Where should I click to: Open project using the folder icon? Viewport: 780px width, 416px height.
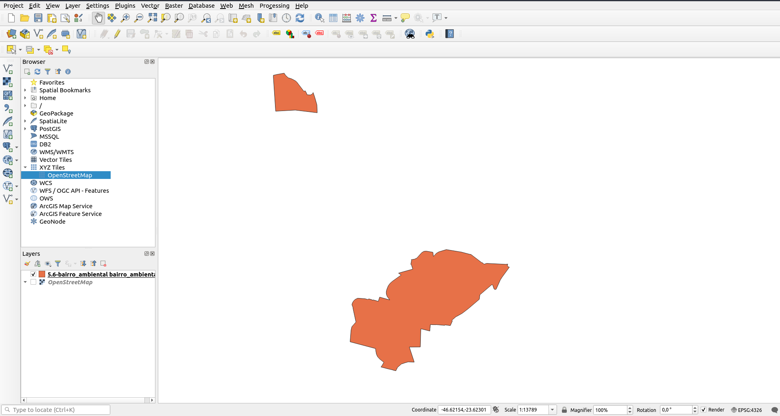[x=24, y=18]
